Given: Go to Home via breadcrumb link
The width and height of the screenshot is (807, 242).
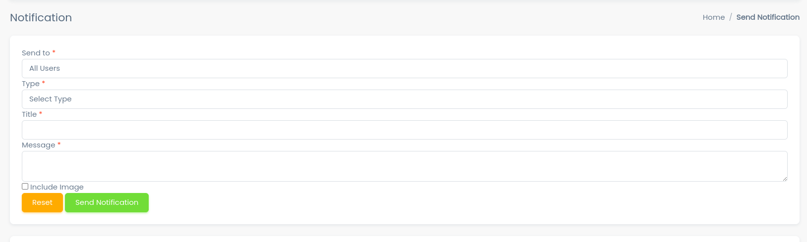Looking at the screenshot, I should click(x=714, y=17).
